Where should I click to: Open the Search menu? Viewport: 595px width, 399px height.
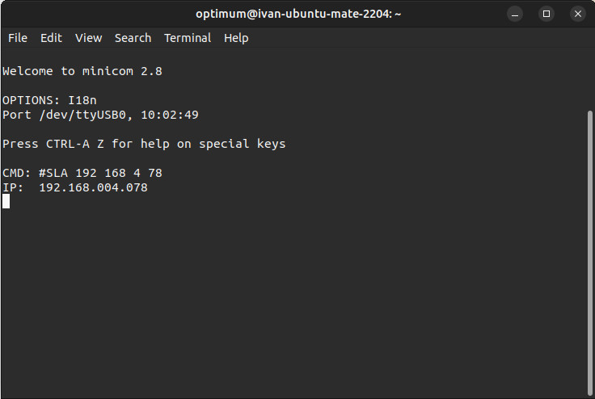pos(133,38)
